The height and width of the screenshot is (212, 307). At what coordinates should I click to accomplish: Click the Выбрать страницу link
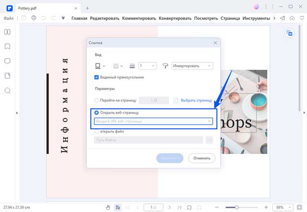pyautogui.click(x=196, y=100)
